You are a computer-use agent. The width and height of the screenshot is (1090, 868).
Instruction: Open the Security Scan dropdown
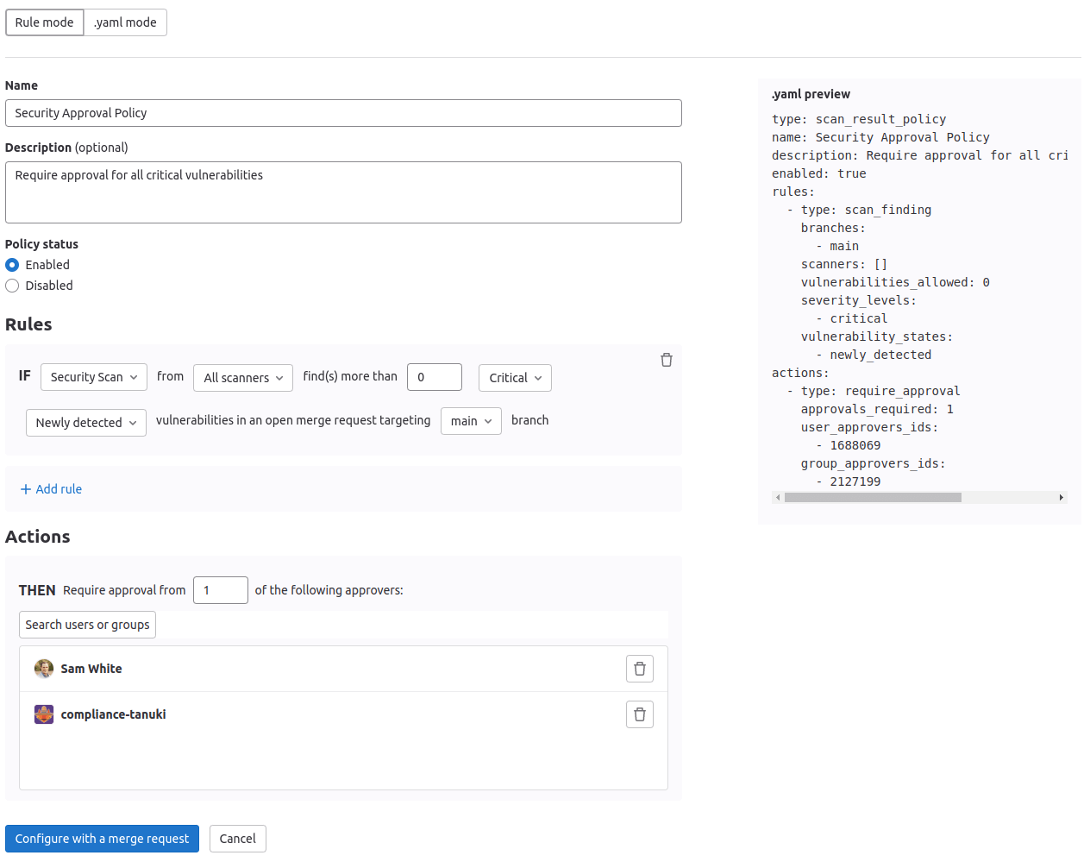coord(93,377)
